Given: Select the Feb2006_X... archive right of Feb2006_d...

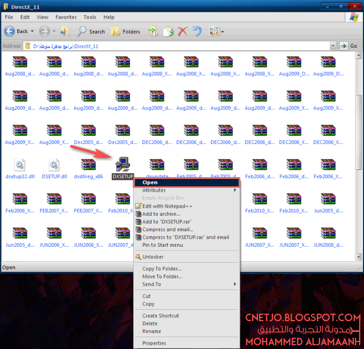Looking at the screenshot, I should [x=328, y=164].
